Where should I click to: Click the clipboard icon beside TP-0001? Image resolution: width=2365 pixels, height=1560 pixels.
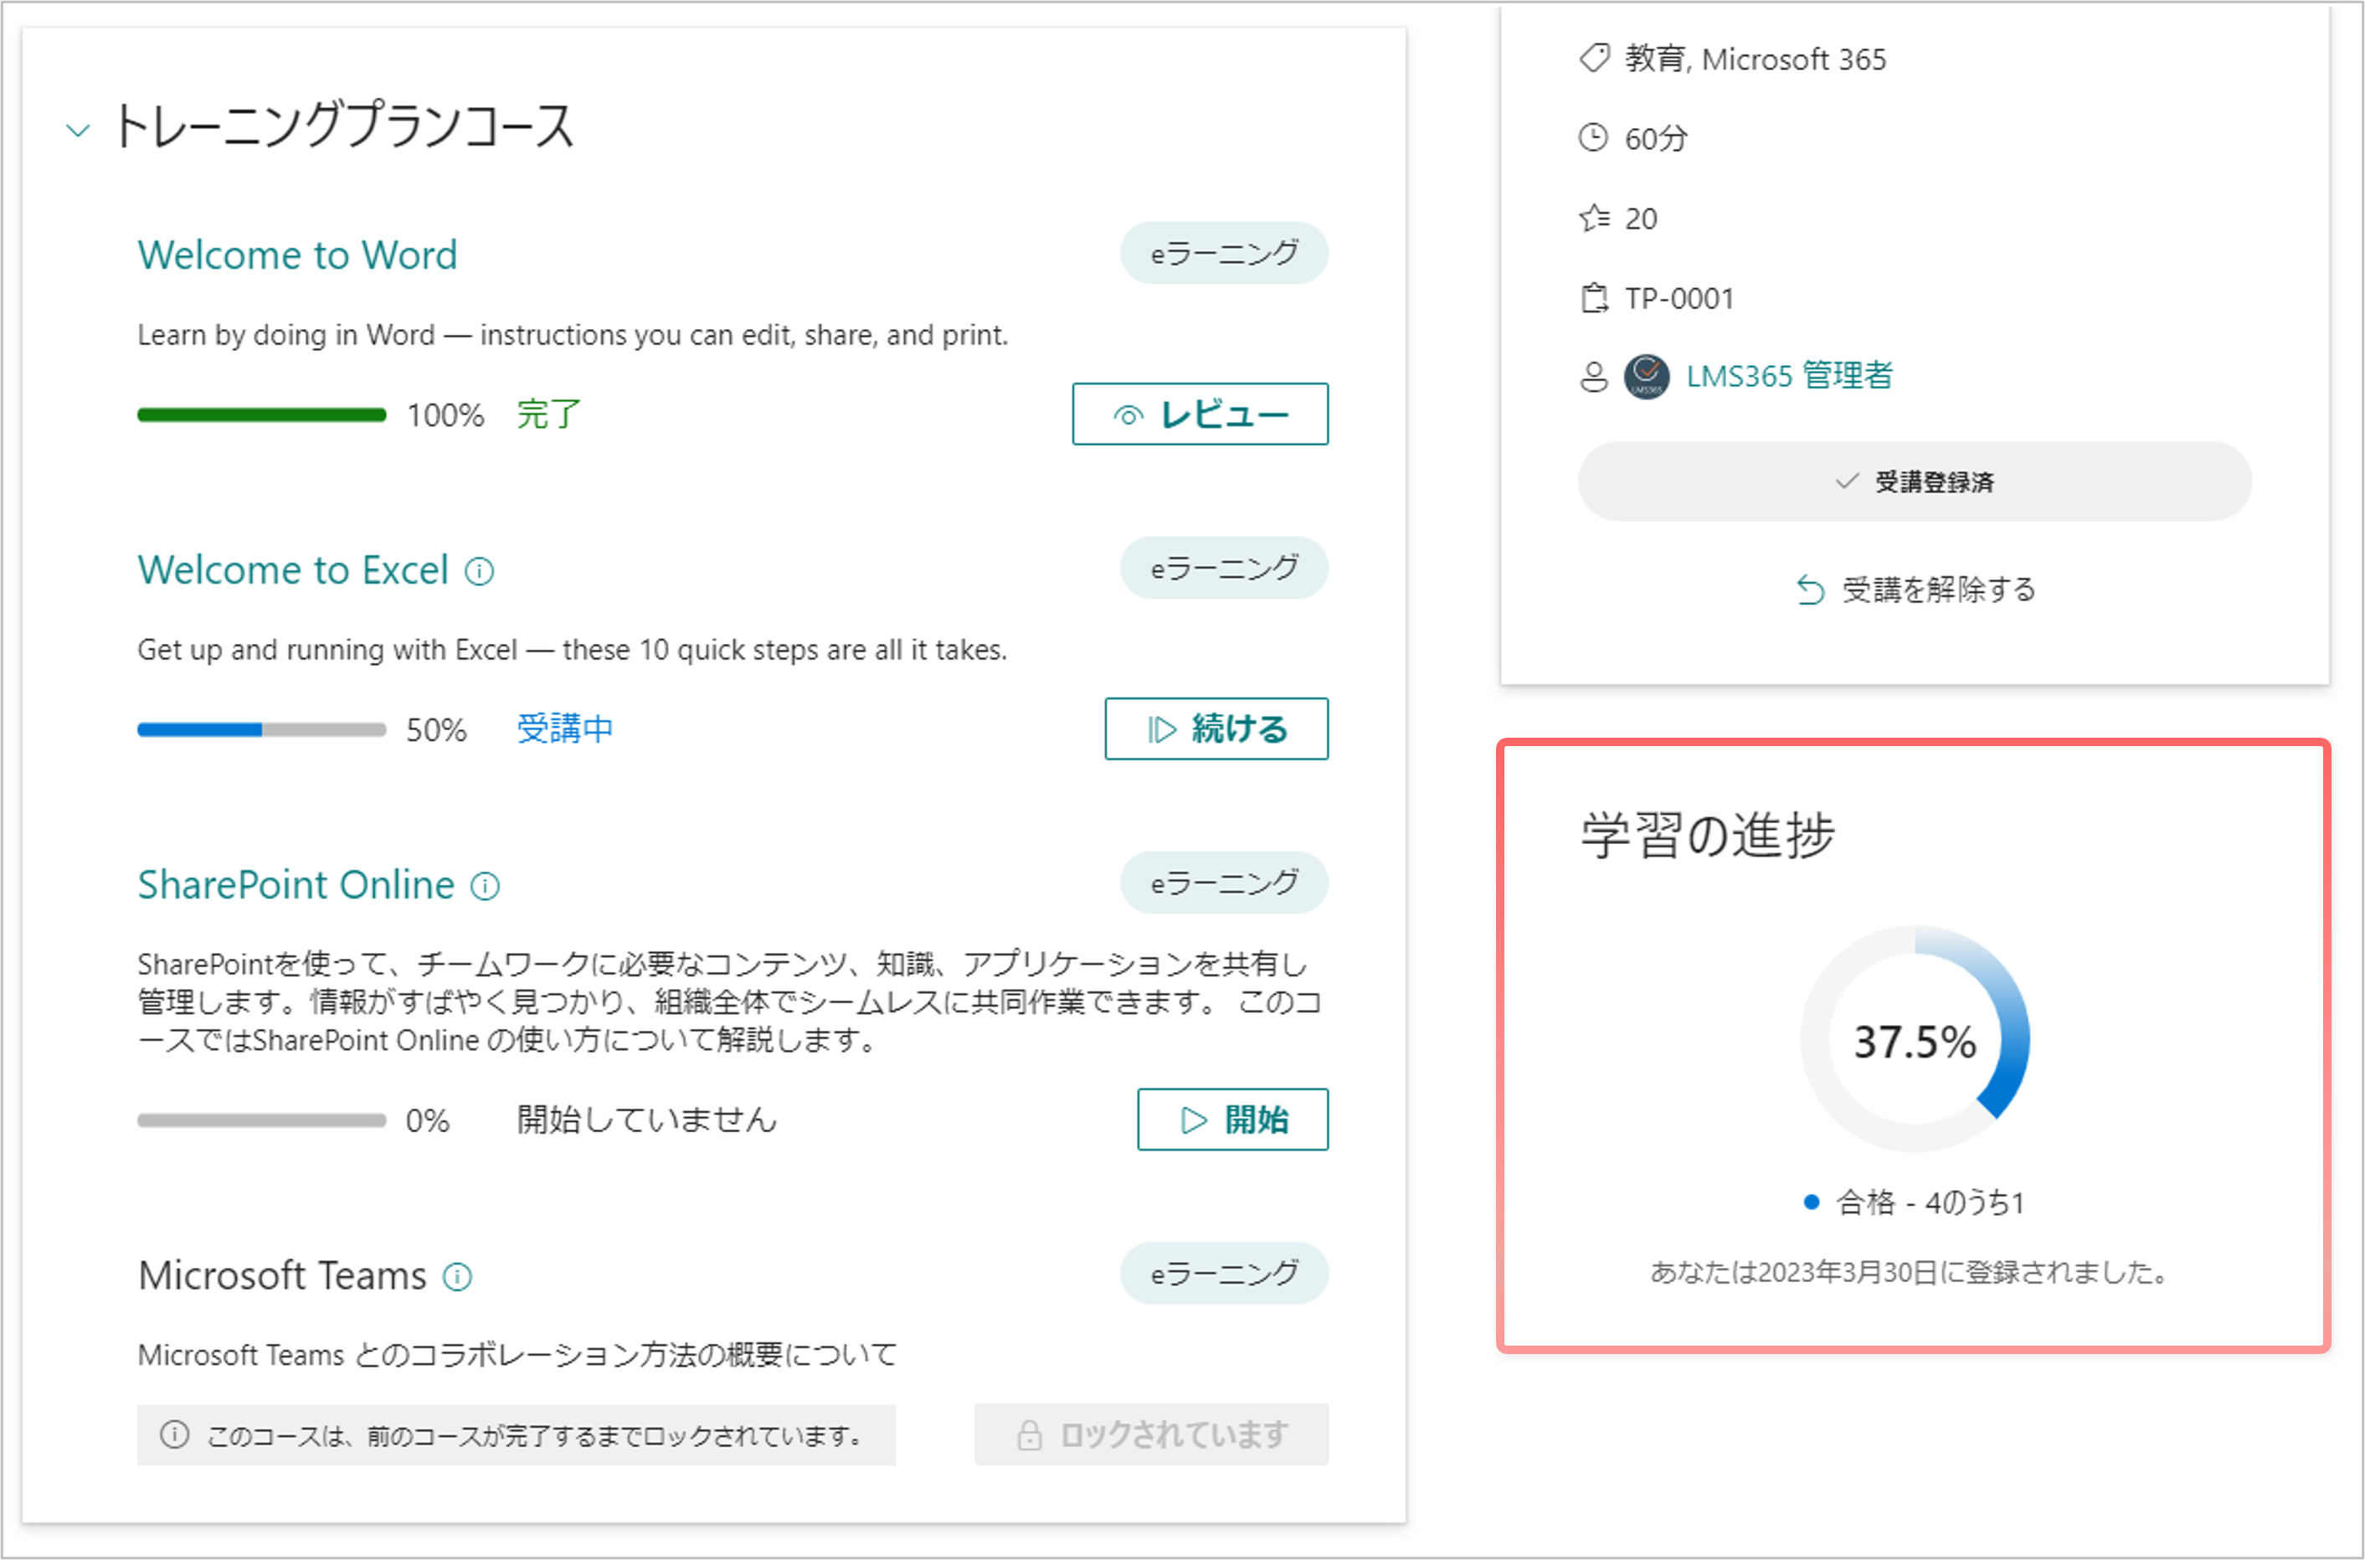(1594, 297)
